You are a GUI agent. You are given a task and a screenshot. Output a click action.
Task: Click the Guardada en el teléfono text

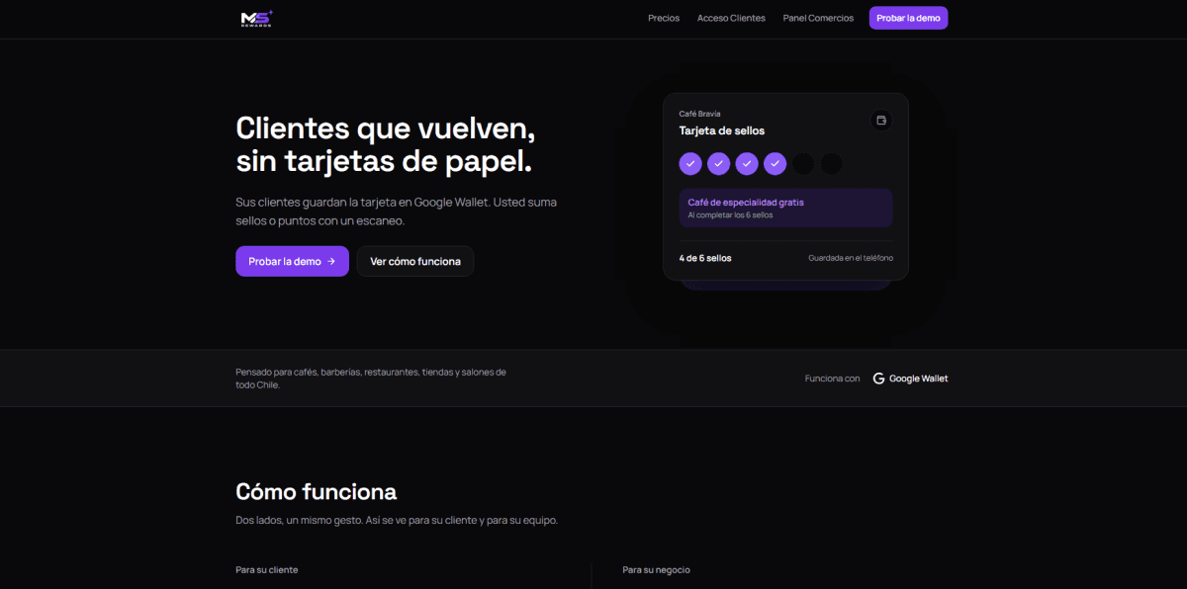click(851, 258)
